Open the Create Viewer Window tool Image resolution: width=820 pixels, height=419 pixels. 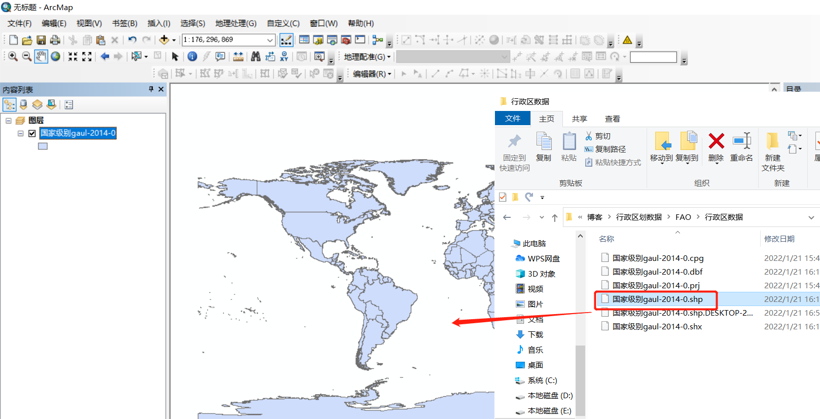coord(319,56)
